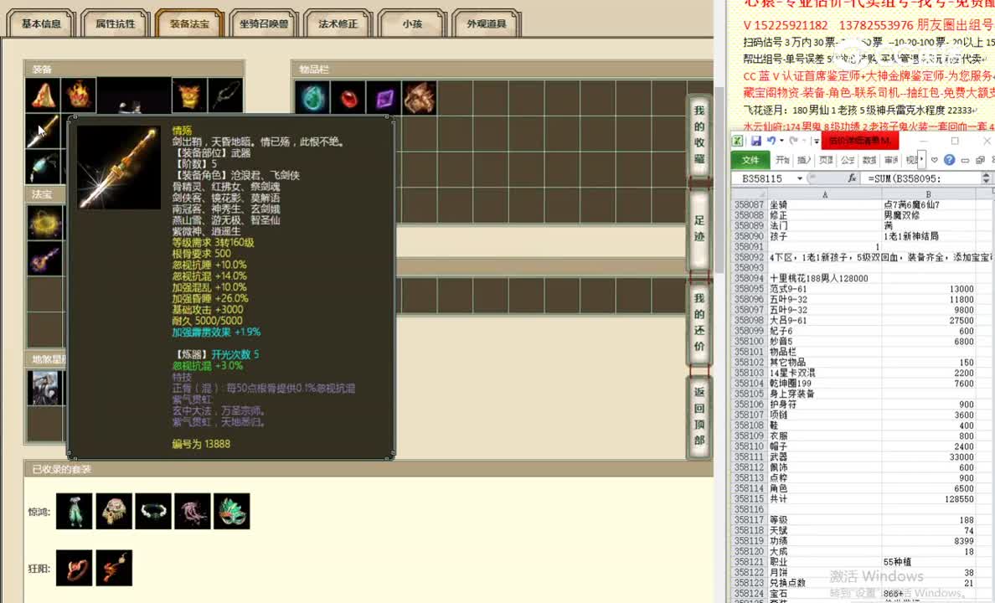This screenshot has height=603, width=995.
Task: Click the fx insert function icon
Action: tap(852, 178)
